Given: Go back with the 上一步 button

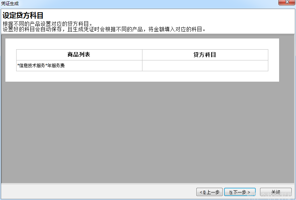Looking at the screenshot, I should (209, 192).
